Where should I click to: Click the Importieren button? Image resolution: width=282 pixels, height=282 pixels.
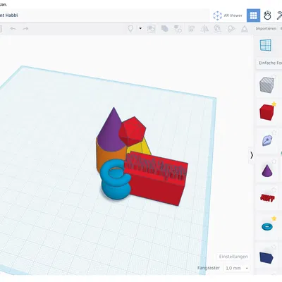tap(266, 28)
